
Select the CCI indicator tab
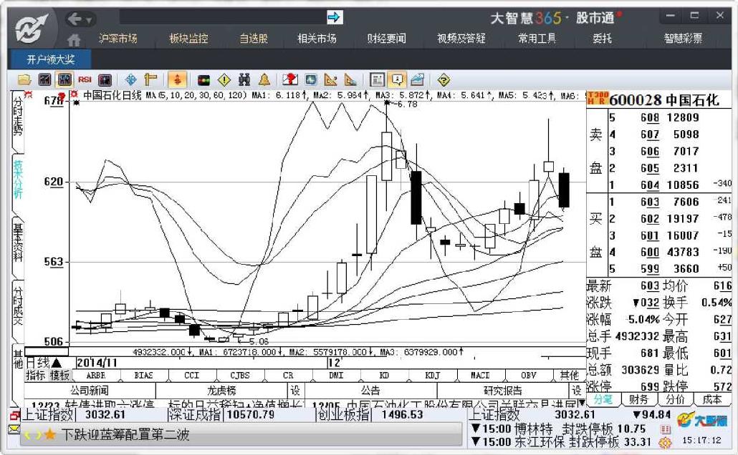click(191, 375)
